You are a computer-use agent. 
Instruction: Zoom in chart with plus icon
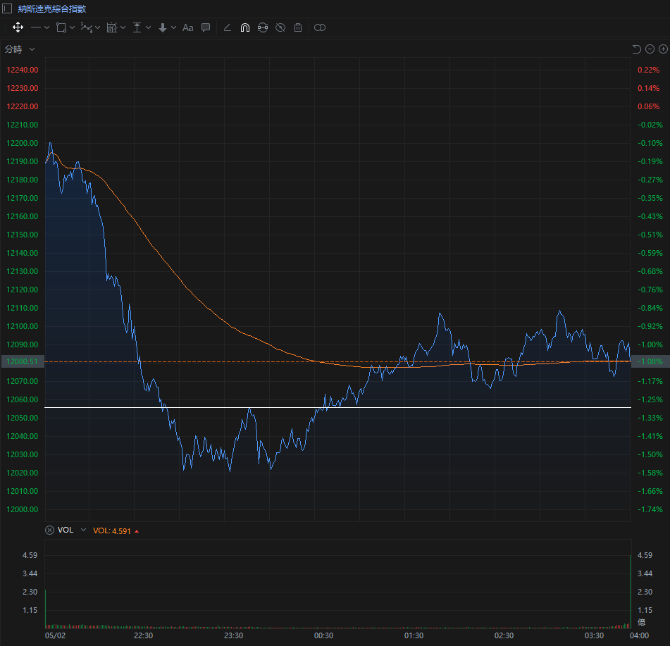[663, 49]
